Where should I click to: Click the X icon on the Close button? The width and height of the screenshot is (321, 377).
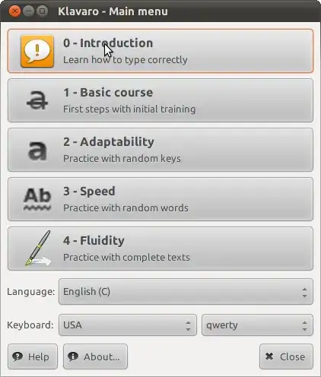(269, 356)
